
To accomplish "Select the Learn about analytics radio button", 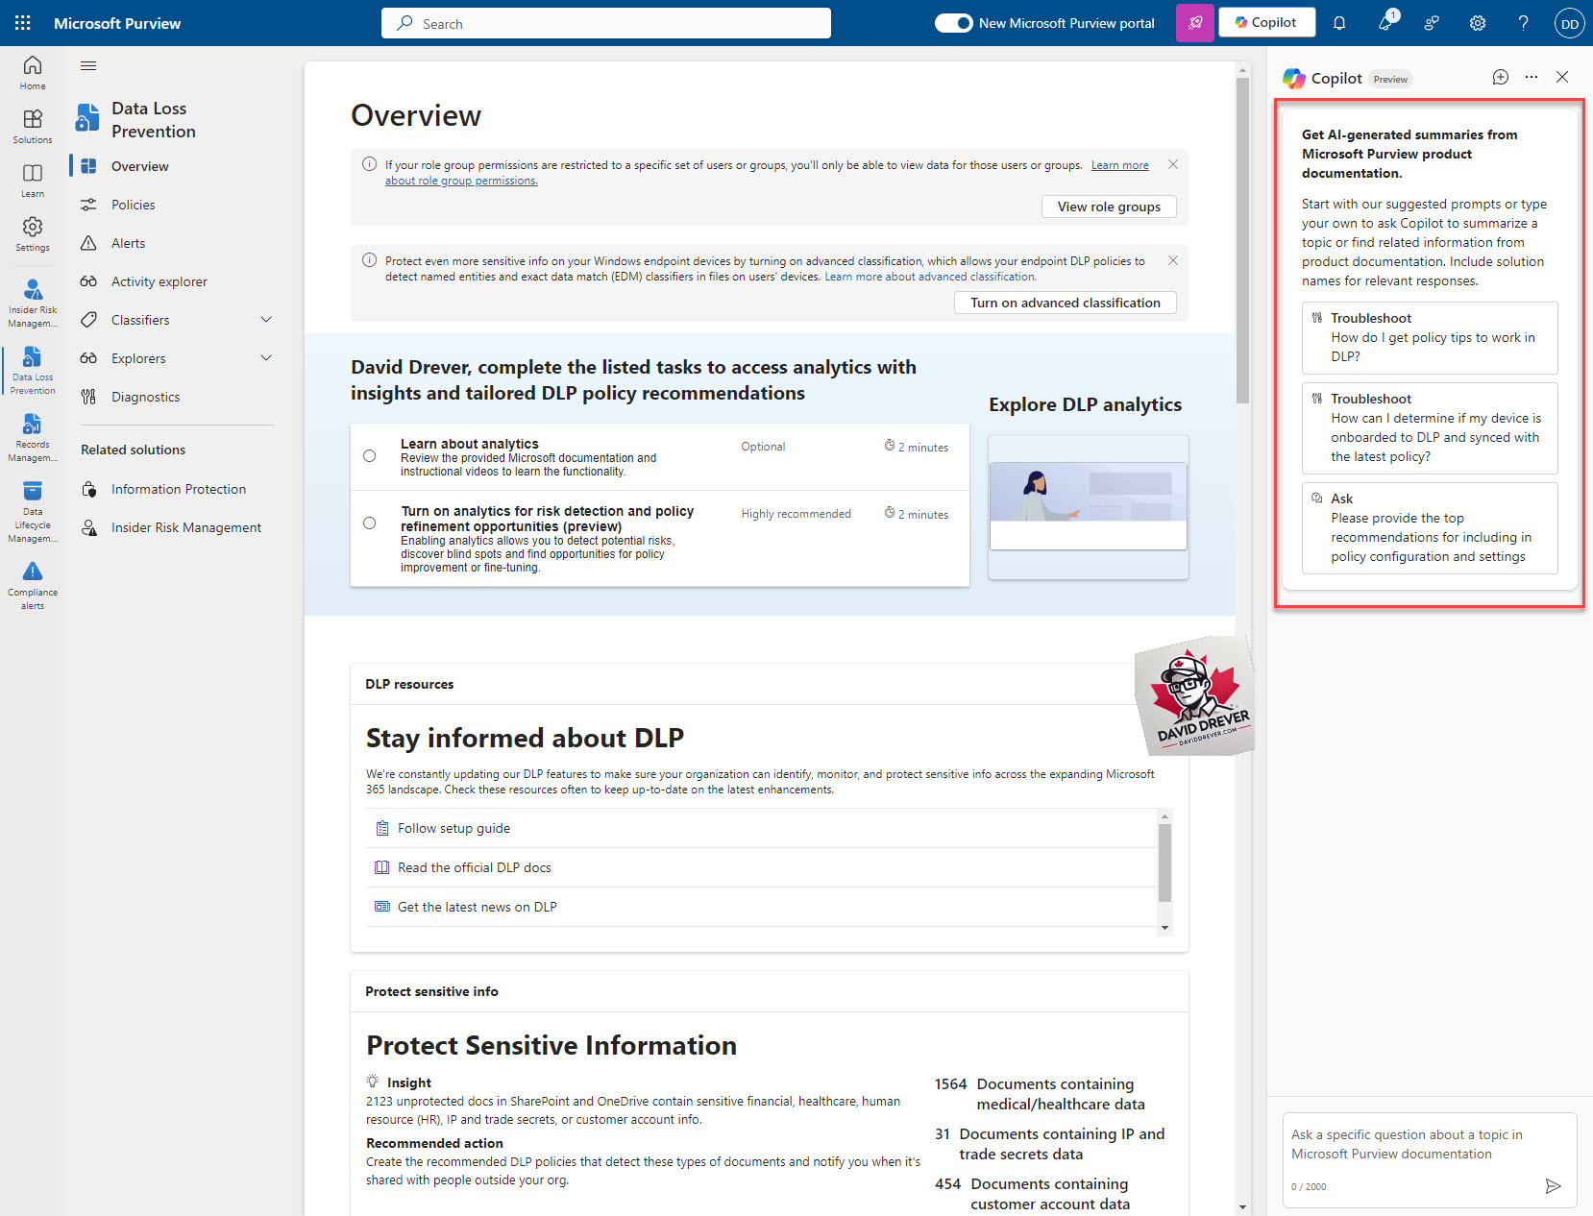I will [370, 456].
